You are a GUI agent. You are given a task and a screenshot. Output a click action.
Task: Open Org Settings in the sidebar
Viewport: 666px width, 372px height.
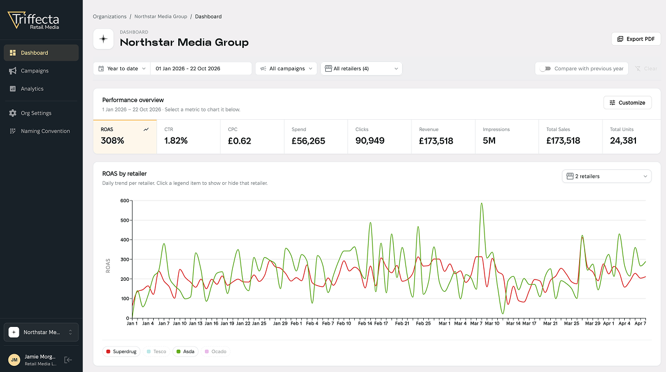point(41,113)
